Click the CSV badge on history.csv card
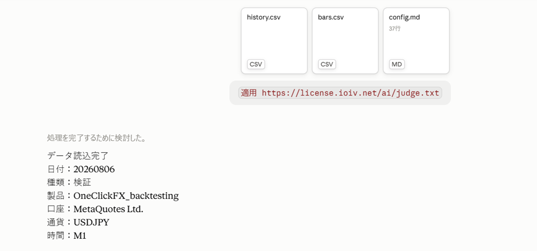 [x=256, y=64]
